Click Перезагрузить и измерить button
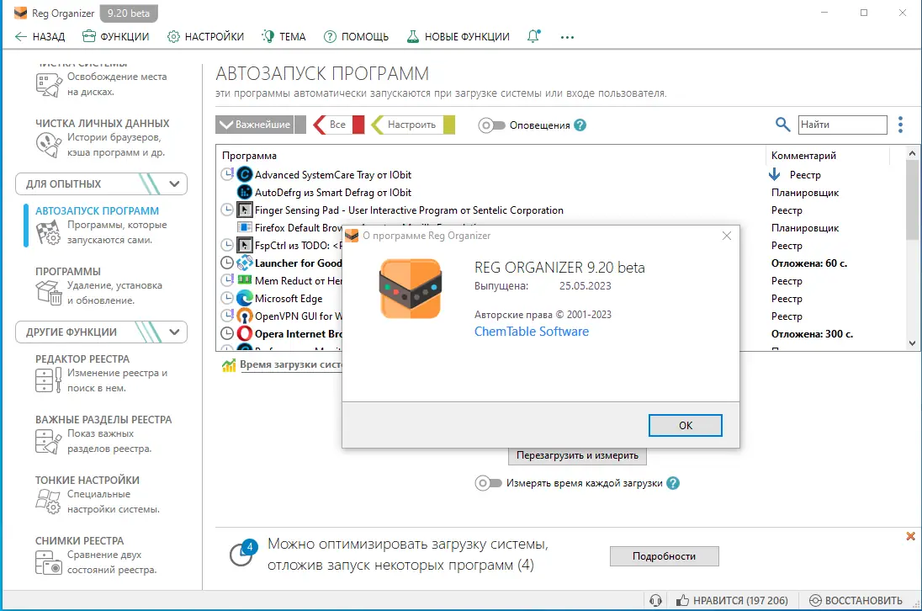Screen dimensions: 922x611 pyautogui.click(x=577, y=455)
